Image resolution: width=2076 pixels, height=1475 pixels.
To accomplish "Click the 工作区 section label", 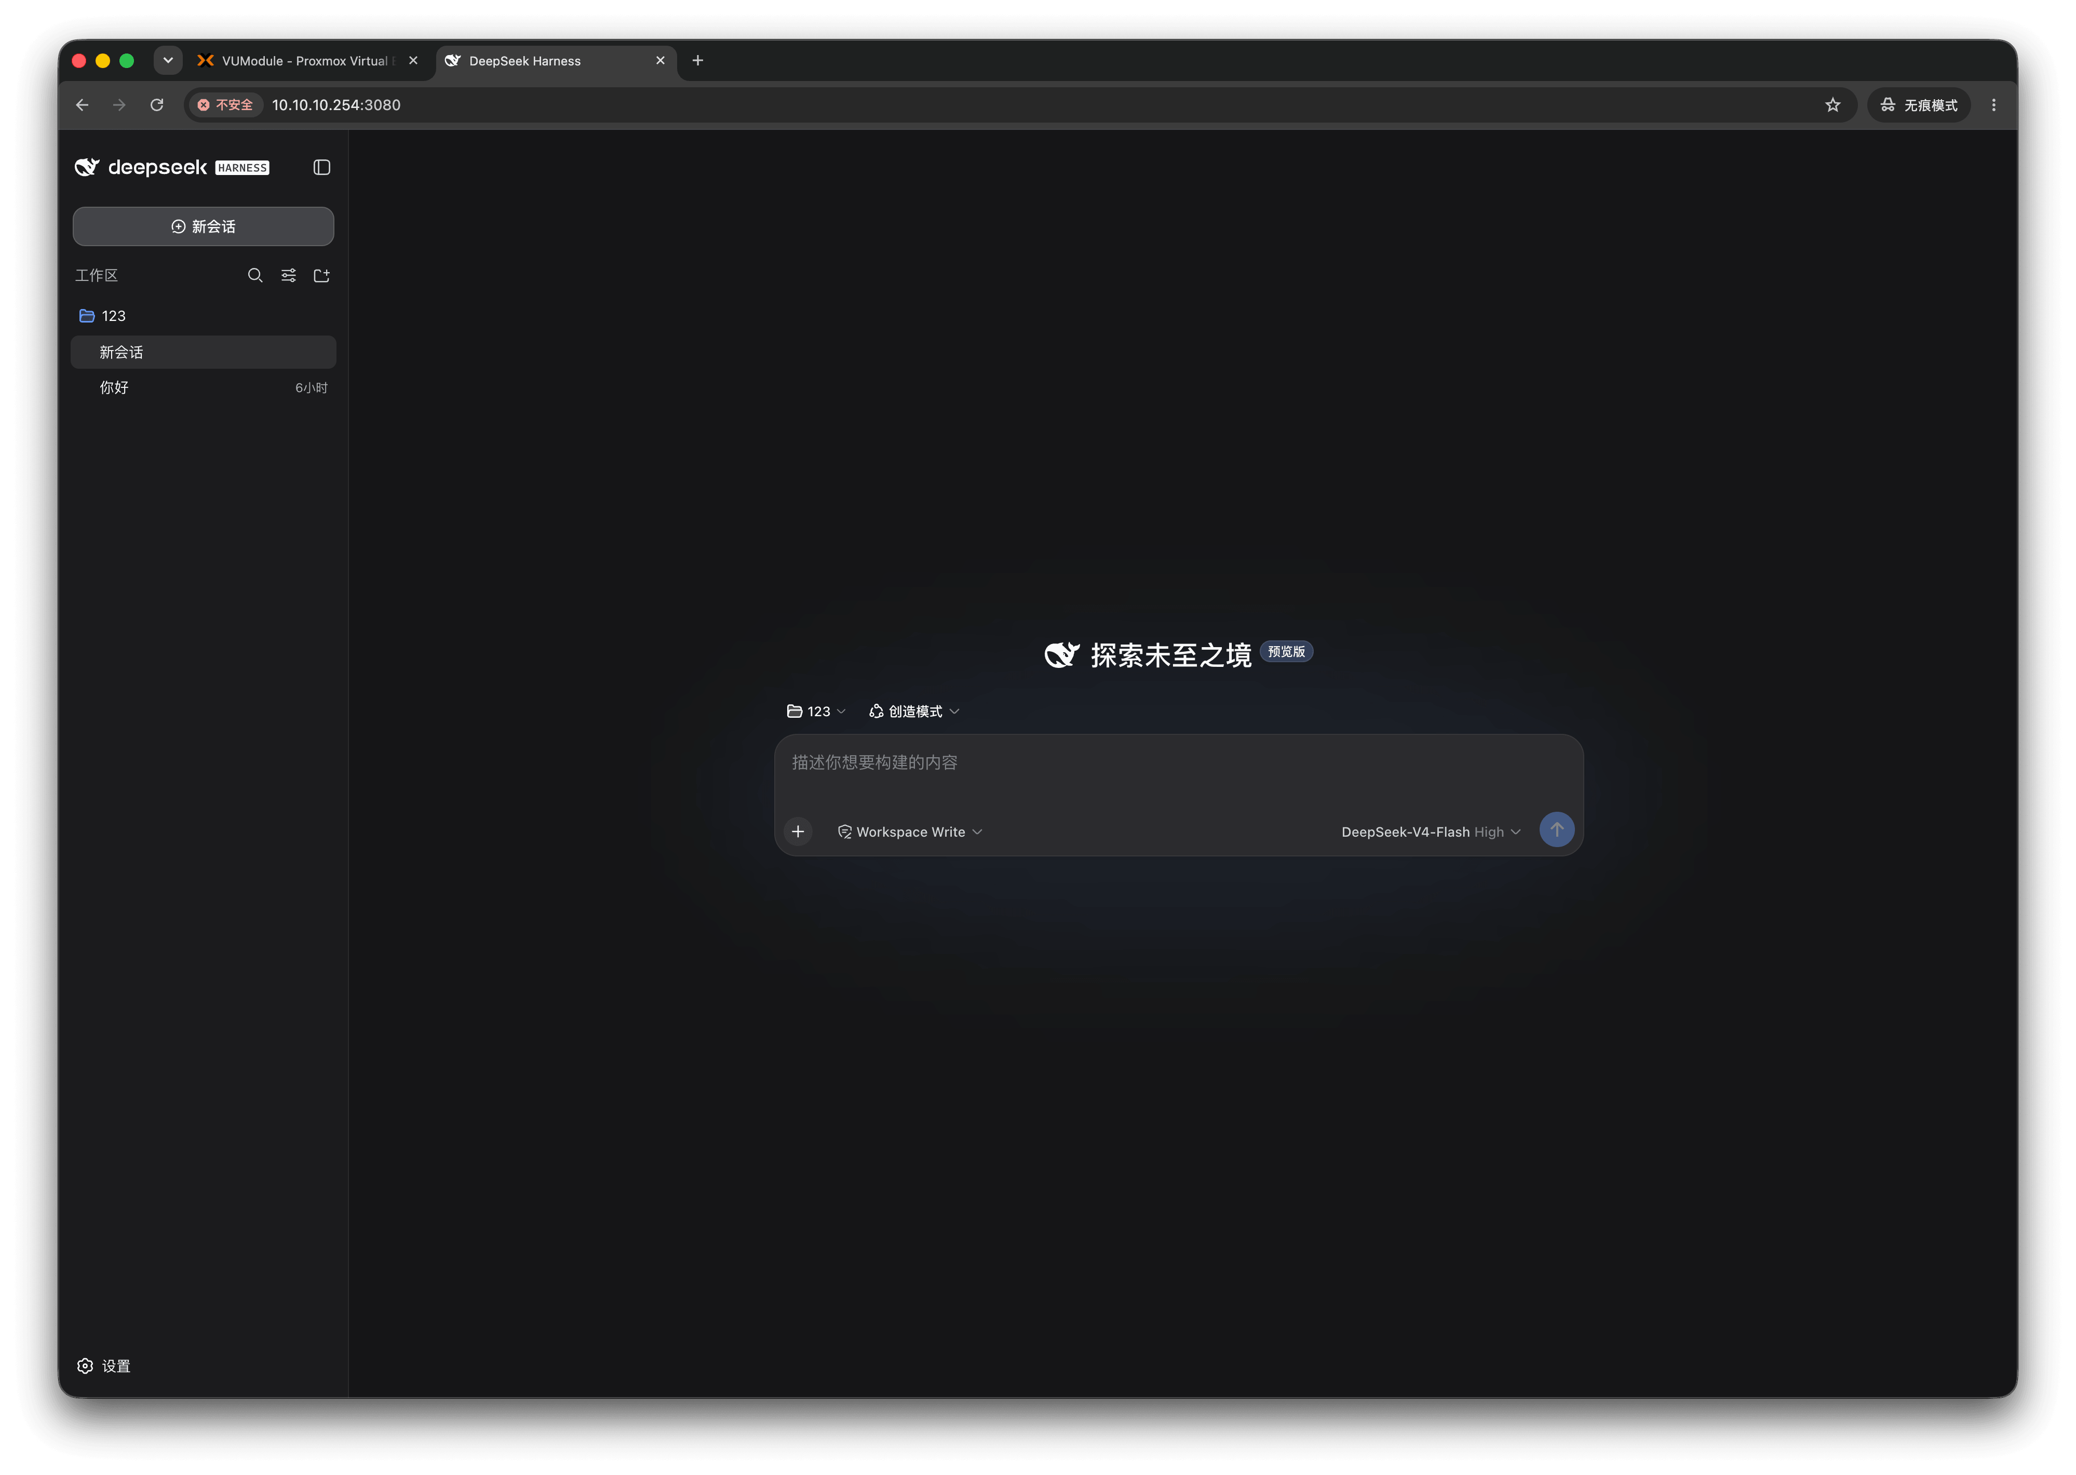I will point(96,275).
